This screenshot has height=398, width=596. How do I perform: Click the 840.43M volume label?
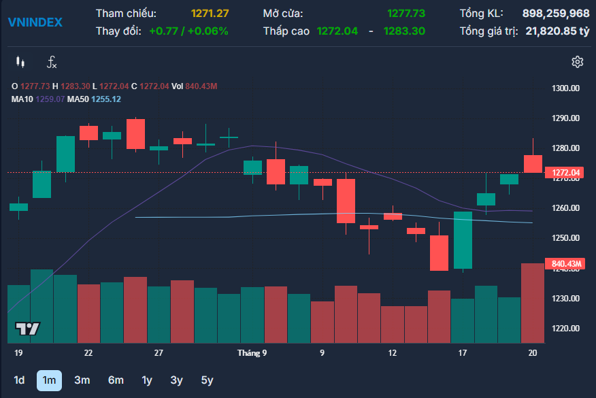click(565, 264)
